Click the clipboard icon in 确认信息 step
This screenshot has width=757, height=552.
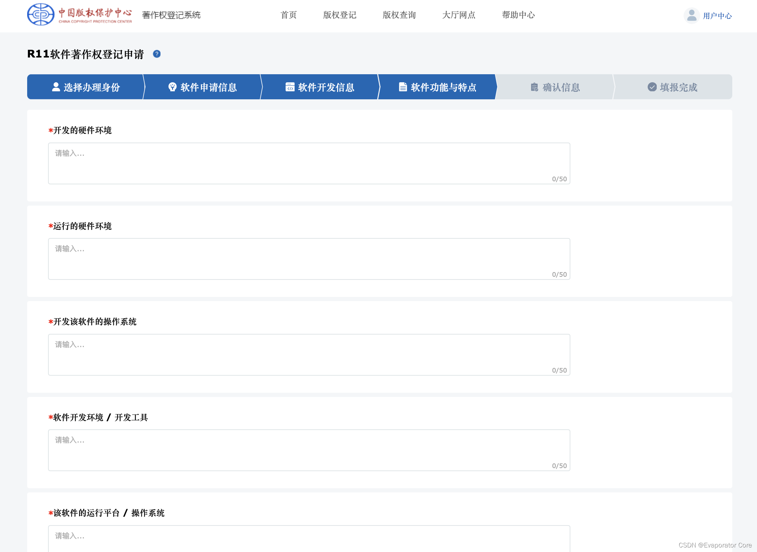click(534, 87)
